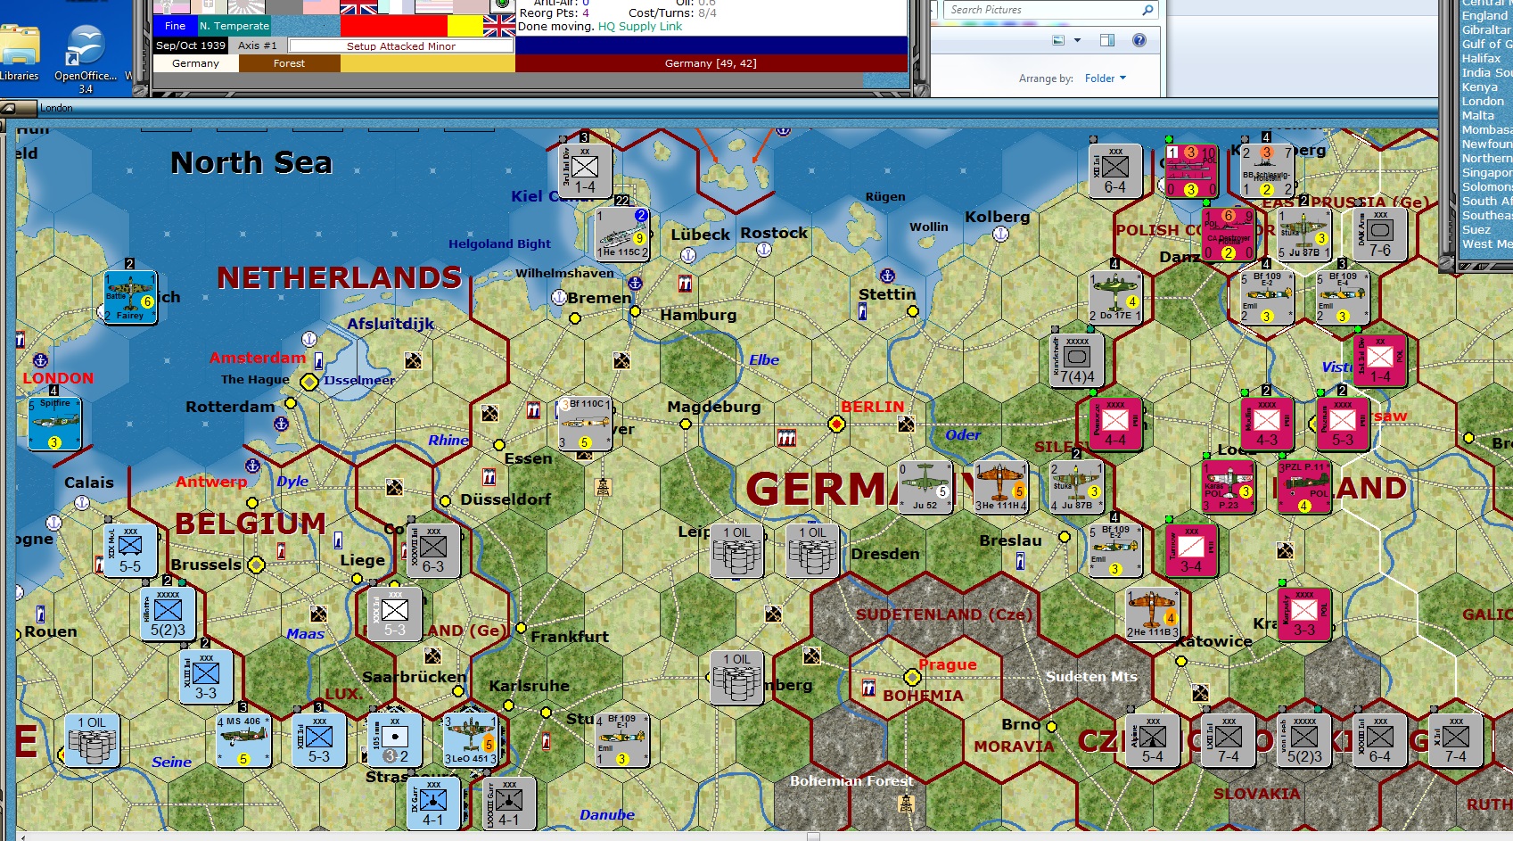Open the Explorer change-view dropdown arrow
This screenshot has width=1513, height=841.
click(1077, 40)
